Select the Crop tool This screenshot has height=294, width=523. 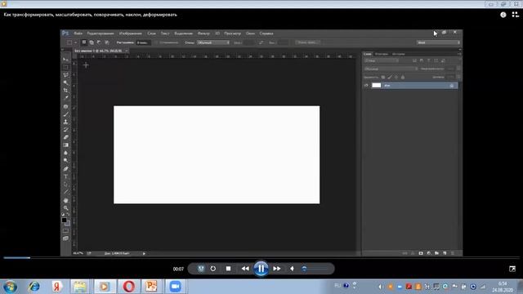pyautogui.click(x=65, y=91)
